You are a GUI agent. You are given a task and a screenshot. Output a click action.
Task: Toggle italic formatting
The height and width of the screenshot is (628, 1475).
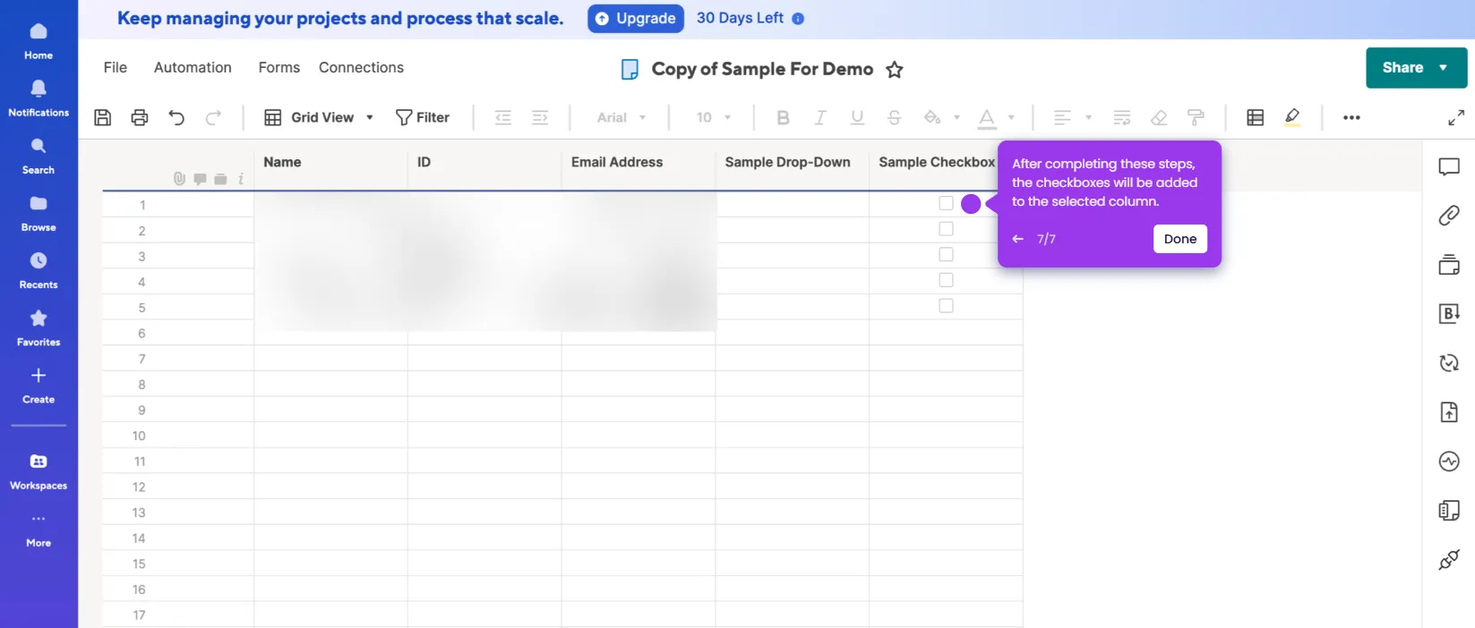pos(819,117)
